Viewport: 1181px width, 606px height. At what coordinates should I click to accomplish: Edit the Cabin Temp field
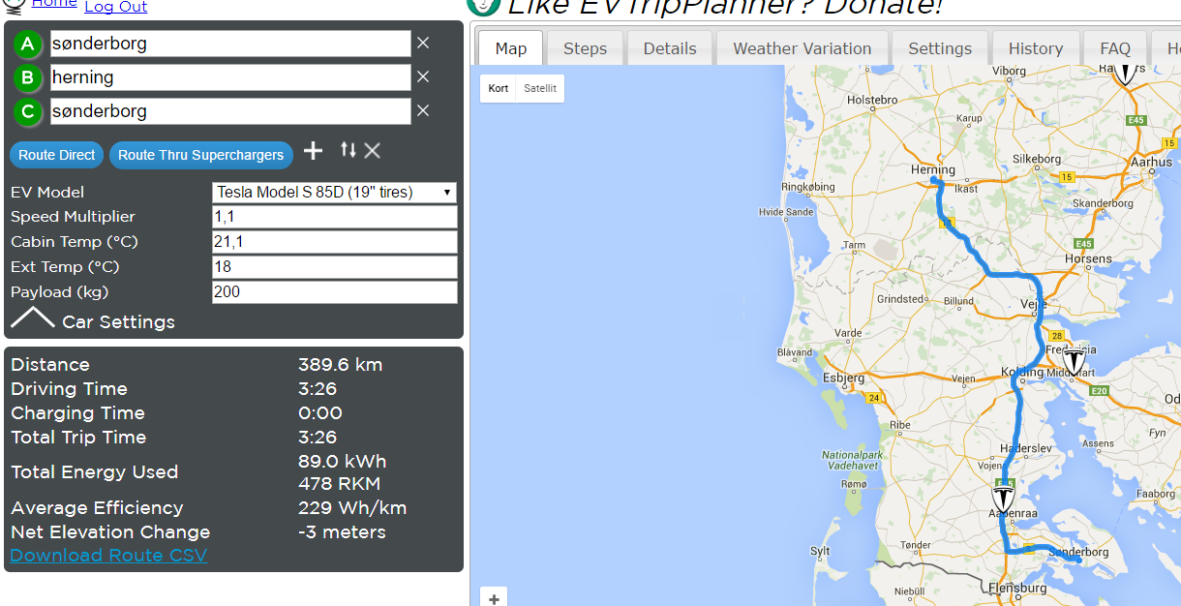pyautogui.click(x=335, y=242)
